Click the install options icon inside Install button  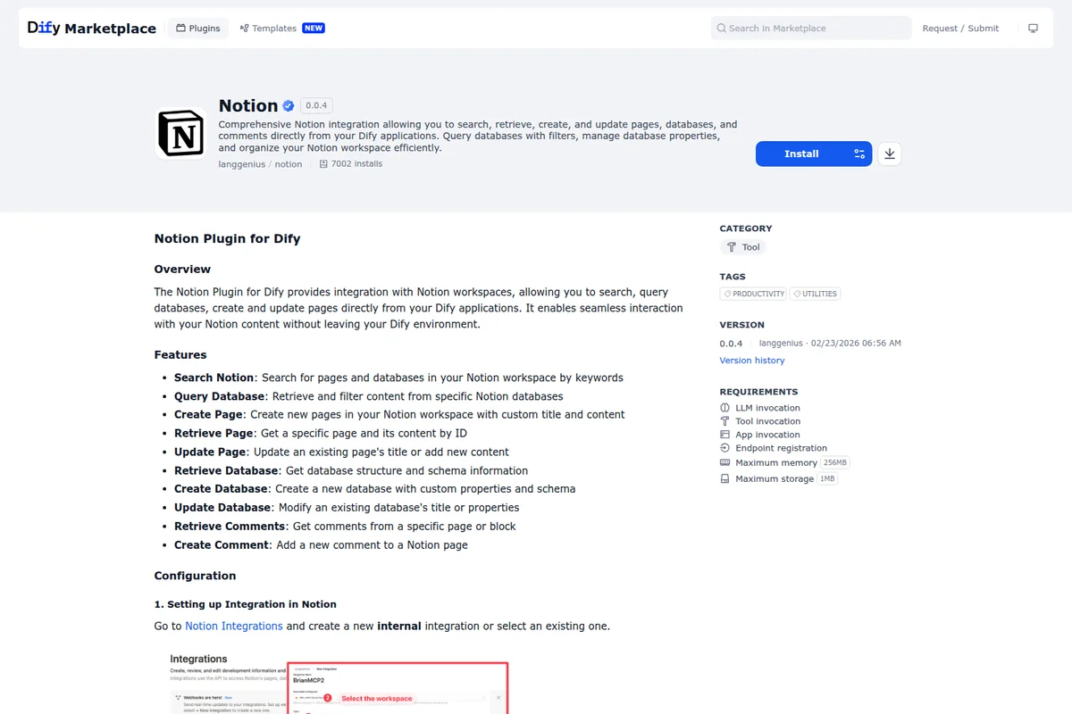pyautogui.click(x=858, y=154)
